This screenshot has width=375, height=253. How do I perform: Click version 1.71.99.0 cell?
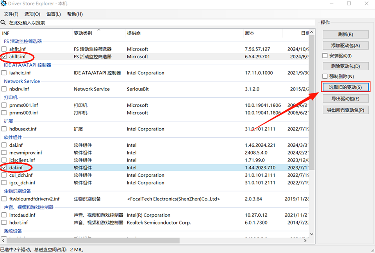pyautogui.click(x=255, y=160)
